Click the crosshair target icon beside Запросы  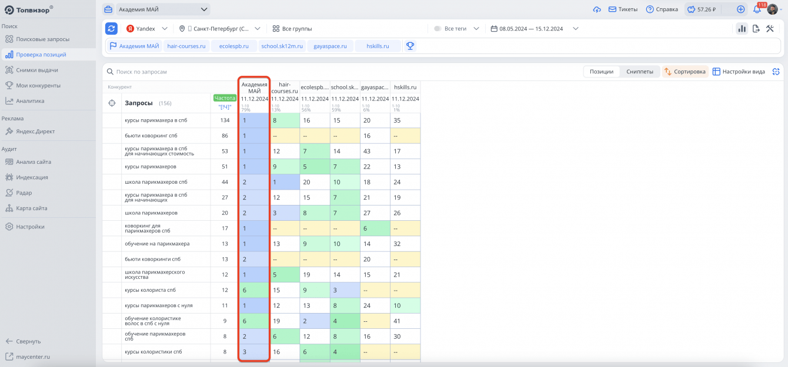coord(112,103)
